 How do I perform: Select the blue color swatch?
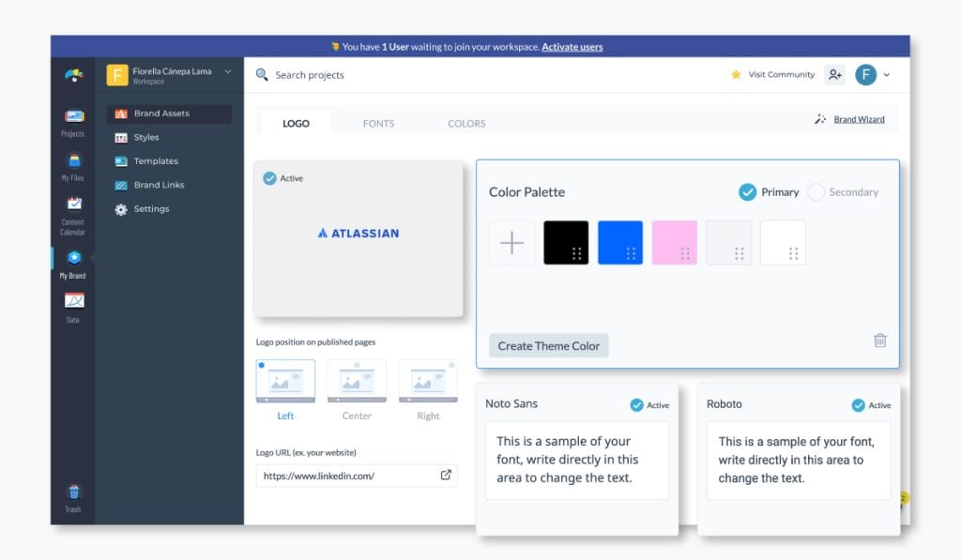(620, 243)
